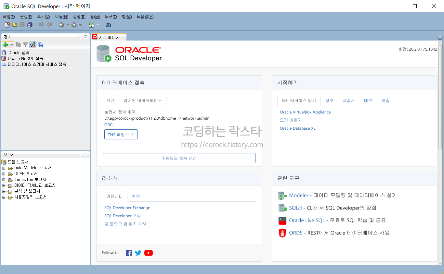Click the Save disk toolbar icon
The image size is (444, 274).
[x=22, y=25]
